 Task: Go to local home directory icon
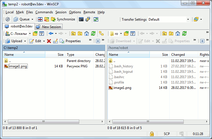(x=87, y=33)
